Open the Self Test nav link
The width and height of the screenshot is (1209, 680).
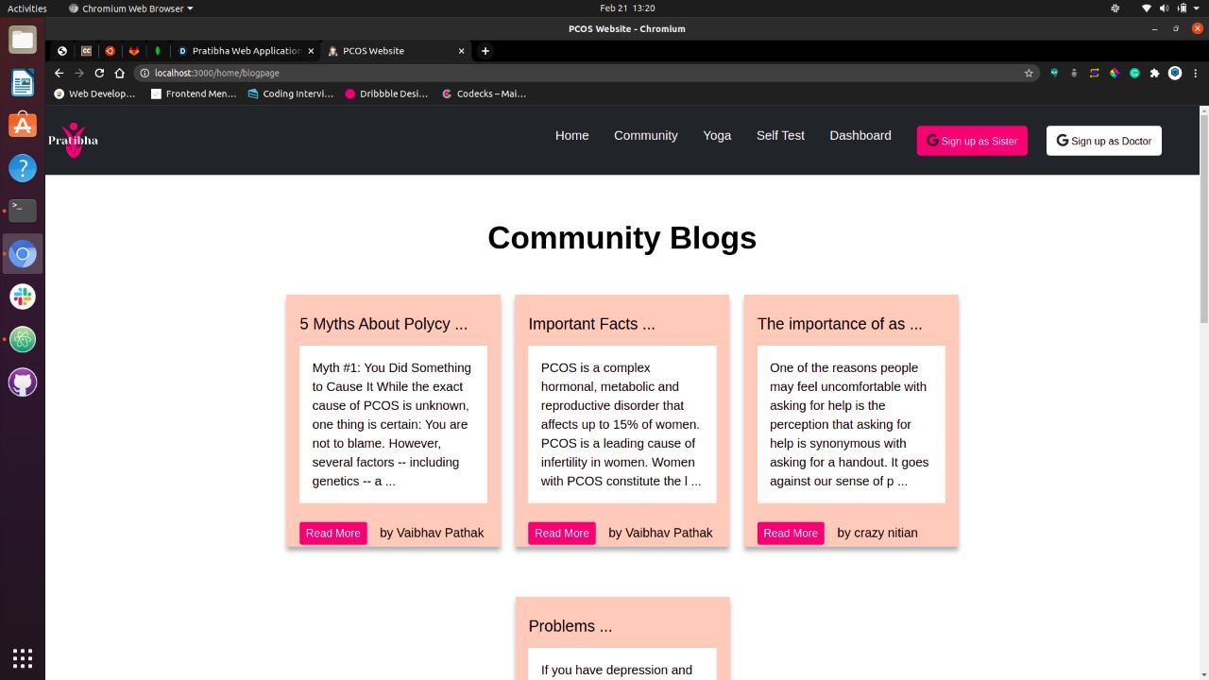[x=780, y=135]
